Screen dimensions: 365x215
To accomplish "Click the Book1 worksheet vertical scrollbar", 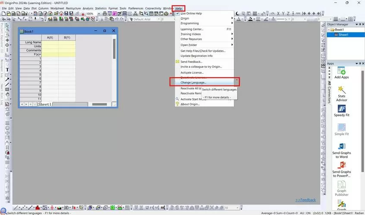I will [x=114, y=68].
